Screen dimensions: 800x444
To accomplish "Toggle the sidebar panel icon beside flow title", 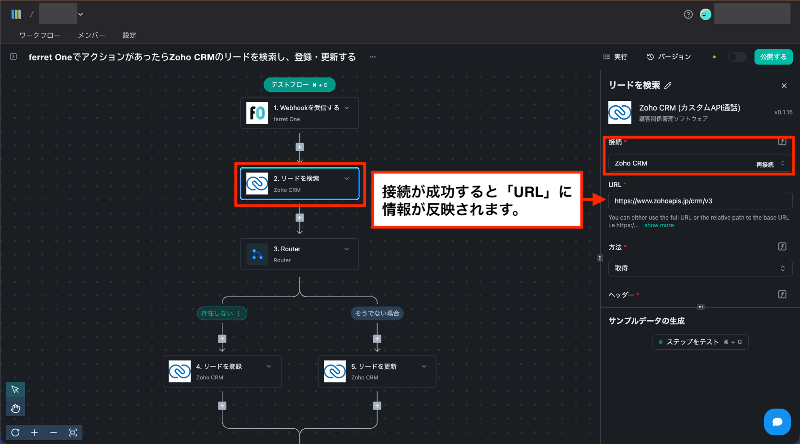I will click(x=13, y=56).
